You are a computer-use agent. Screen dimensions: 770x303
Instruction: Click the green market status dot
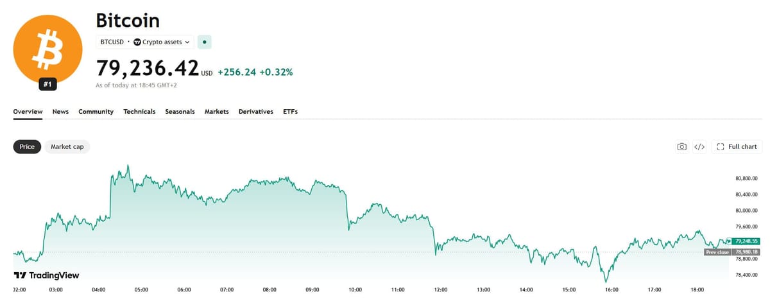click(205, 42)
